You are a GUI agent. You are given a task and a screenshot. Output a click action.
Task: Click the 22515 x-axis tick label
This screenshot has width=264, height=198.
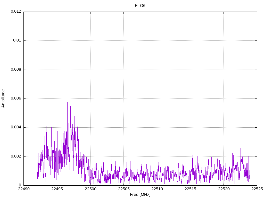[x=191, y=189]
